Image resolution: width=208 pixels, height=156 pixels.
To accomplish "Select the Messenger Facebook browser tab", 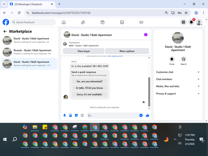I will coord(32,4).
